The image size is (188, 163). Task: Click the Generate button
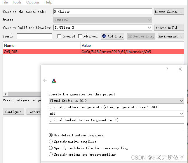pos(34,112)
